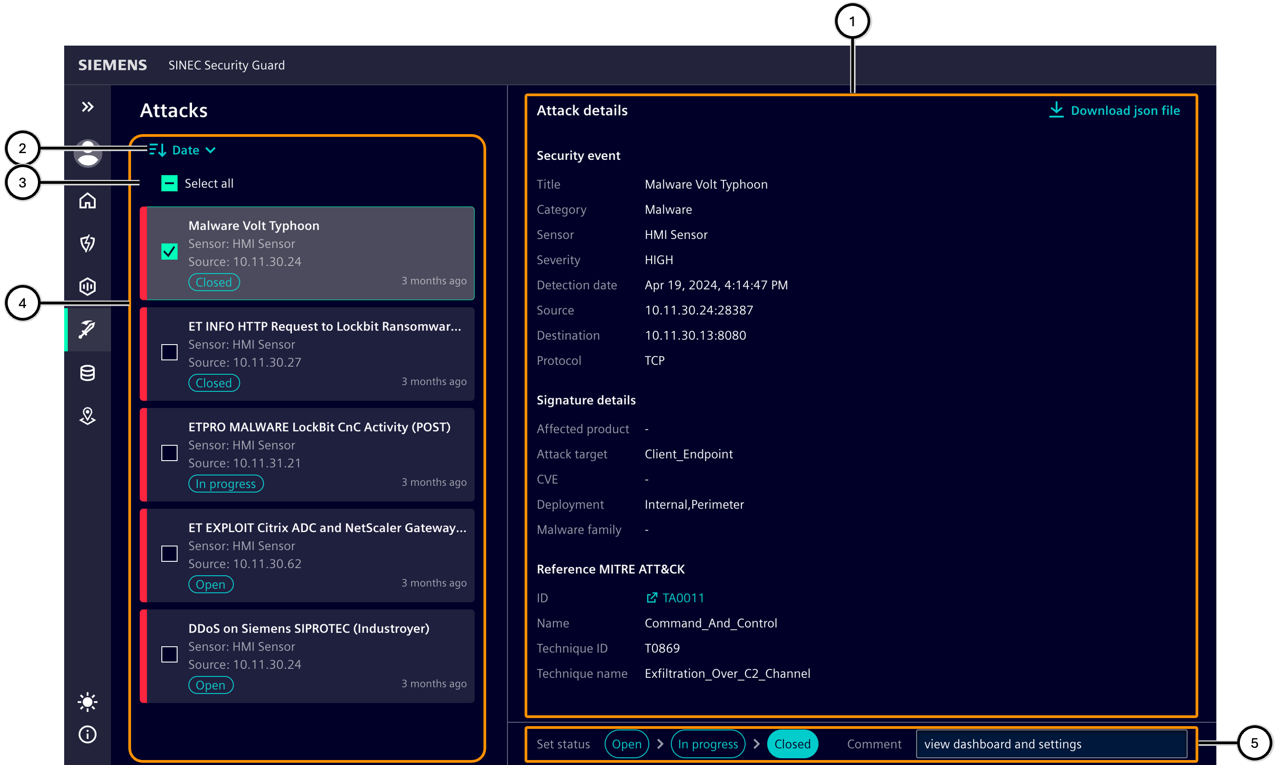Click the Exfiltration_Over_C2_Channel technique name
The width and height of the screenshot is (1276, 765).
tap(727, 673)
